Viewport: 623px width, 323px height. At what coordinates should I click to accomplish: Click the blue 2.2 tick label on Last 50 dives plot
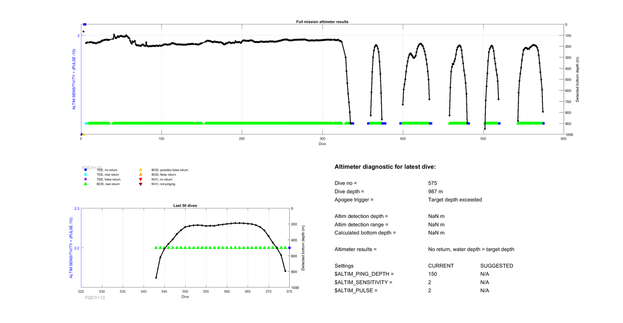point(77,248)
